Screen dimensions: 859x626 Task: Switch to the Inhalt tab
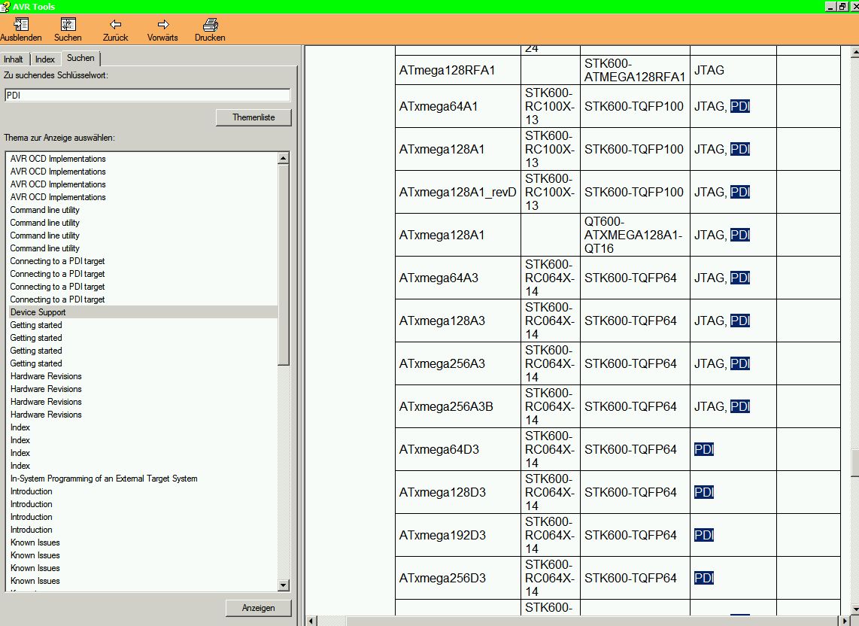(14, 59)
